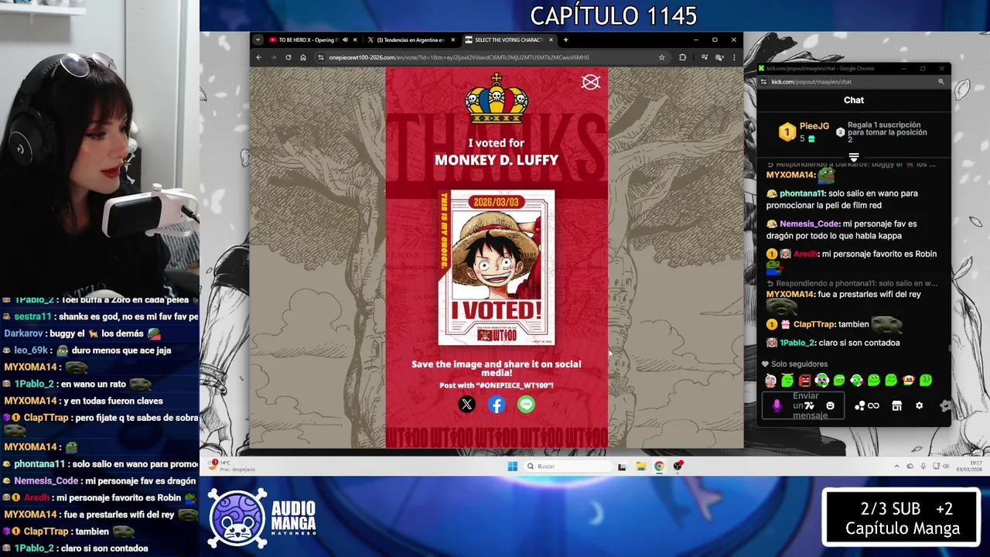This screenshot has width=990, height=557.
Task: Click username ClapTTrap in Kick chat popup
Action: (x=814, y=324)
